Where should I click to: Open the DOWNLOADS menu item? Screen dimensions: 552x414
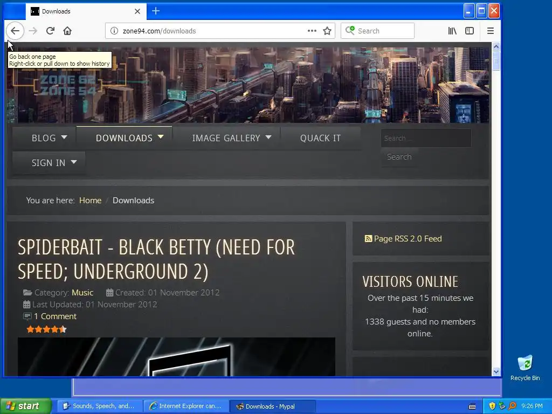pos(125,138)
